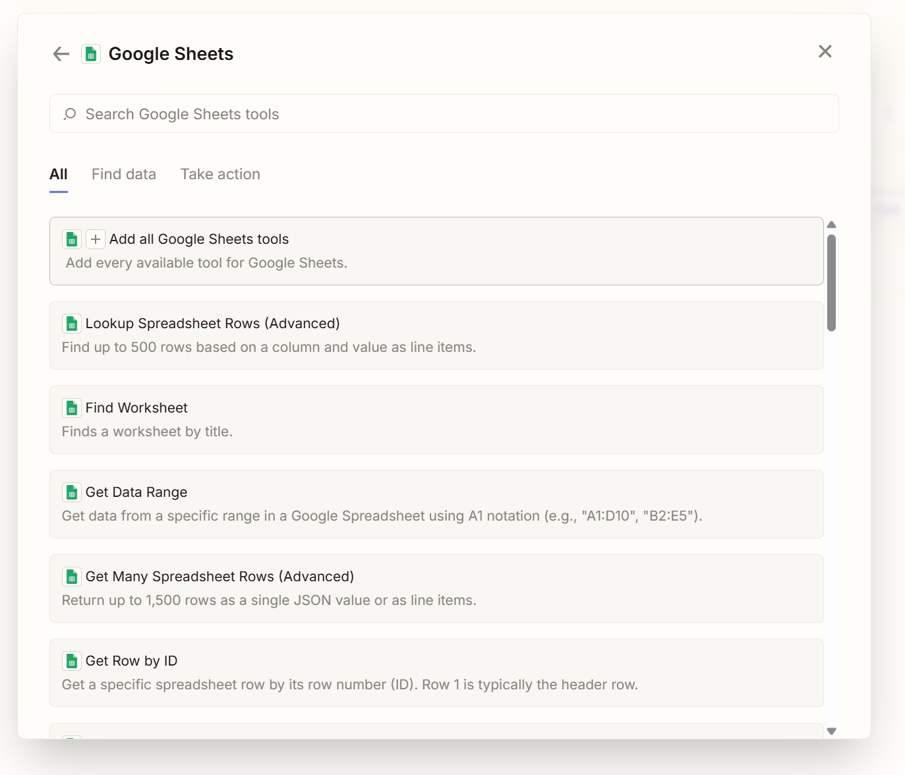Click the back arrow icon

pos(61,54)
